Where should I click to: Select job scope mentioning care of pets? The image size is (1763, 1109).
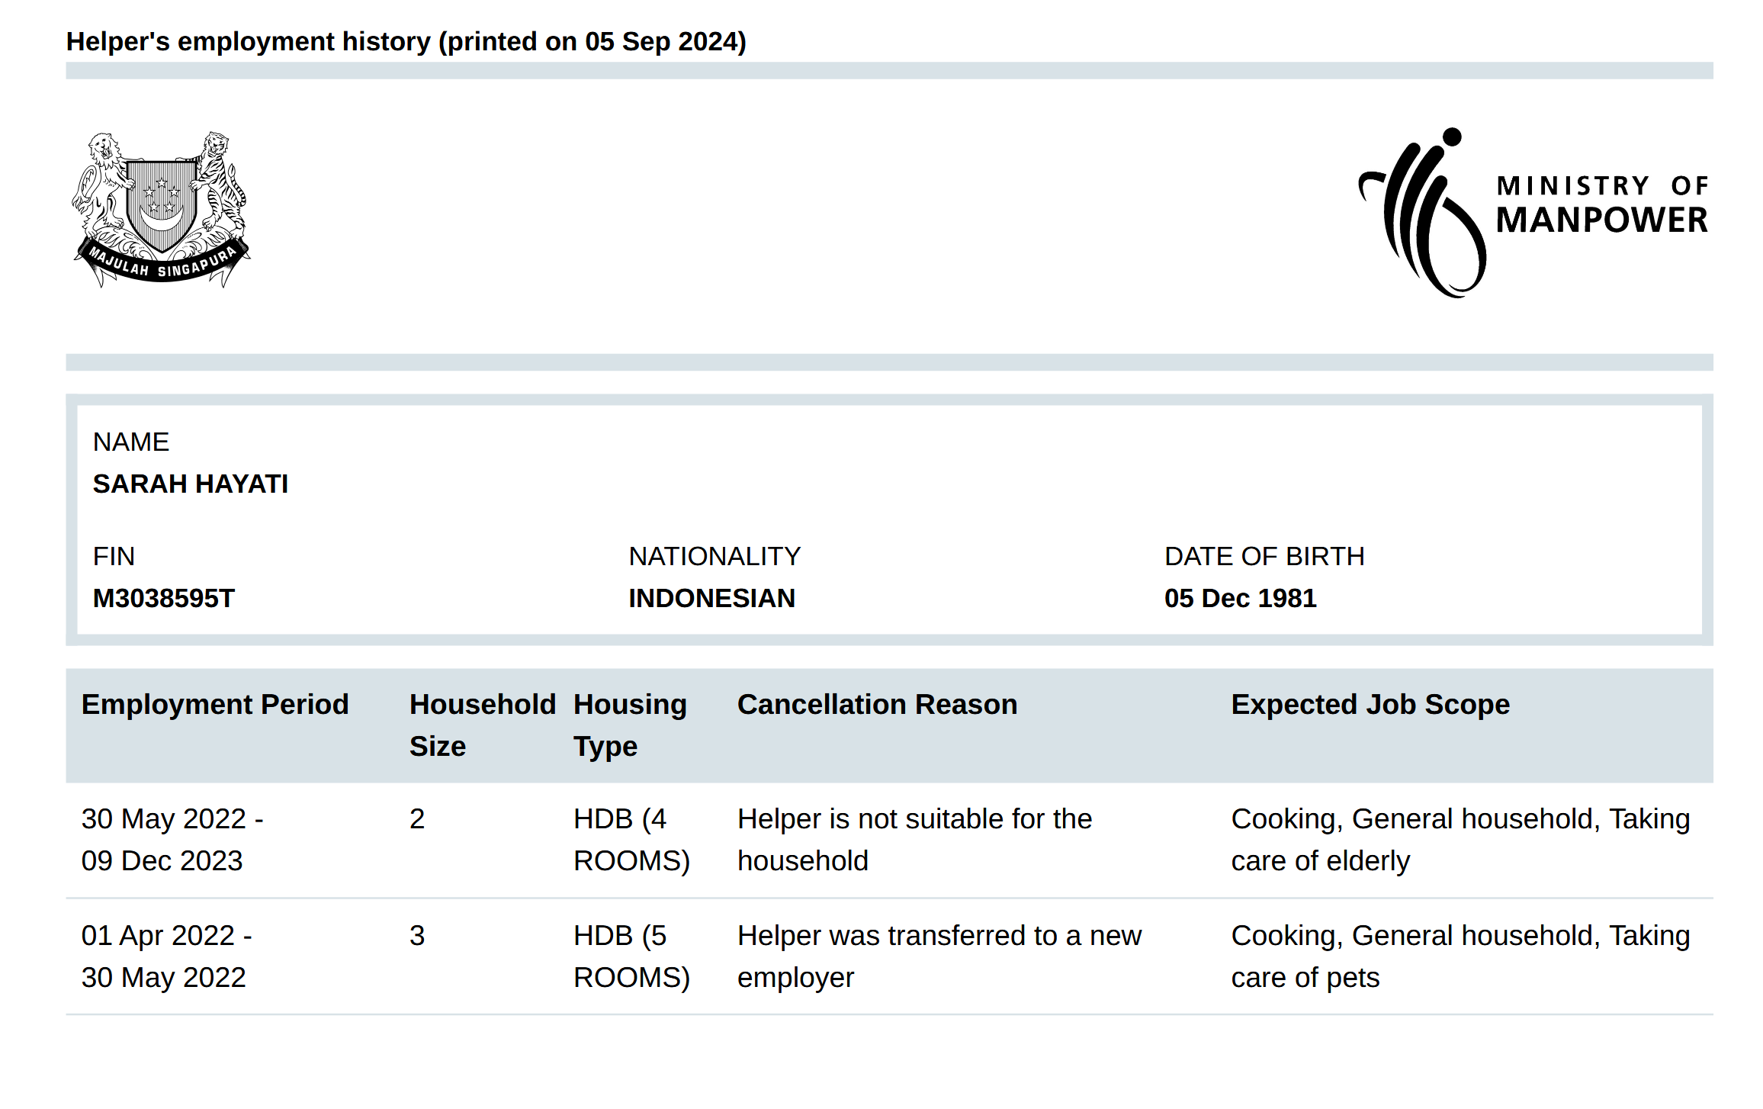(x=1460, y=956)
